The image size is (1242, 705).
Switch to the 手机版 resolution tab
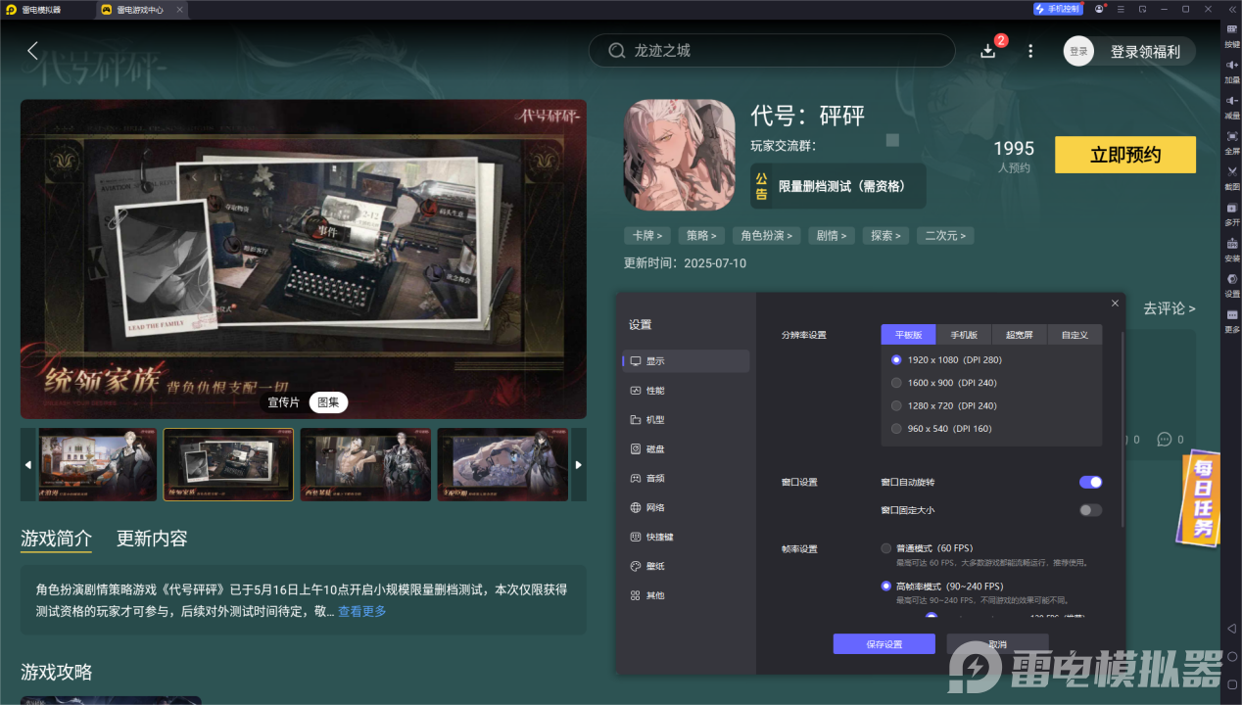[x=964, y=334]
